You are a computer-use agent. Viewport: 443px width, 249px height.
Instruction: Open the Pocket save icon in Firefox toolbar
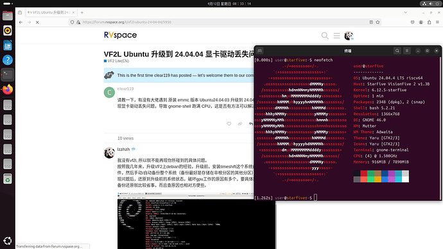click(412, 22)
